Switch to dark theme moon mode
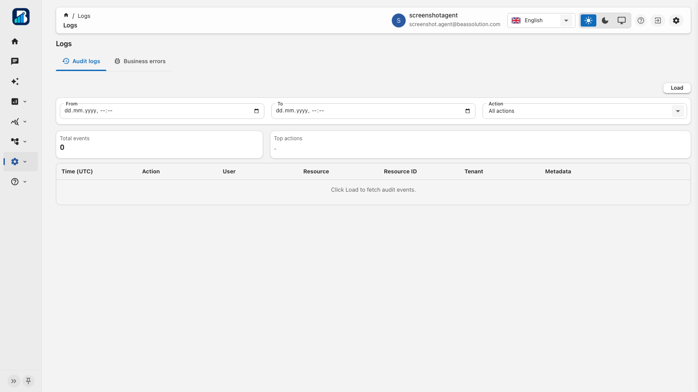This screenshot has width=698, height=392. tap(605, 20)
